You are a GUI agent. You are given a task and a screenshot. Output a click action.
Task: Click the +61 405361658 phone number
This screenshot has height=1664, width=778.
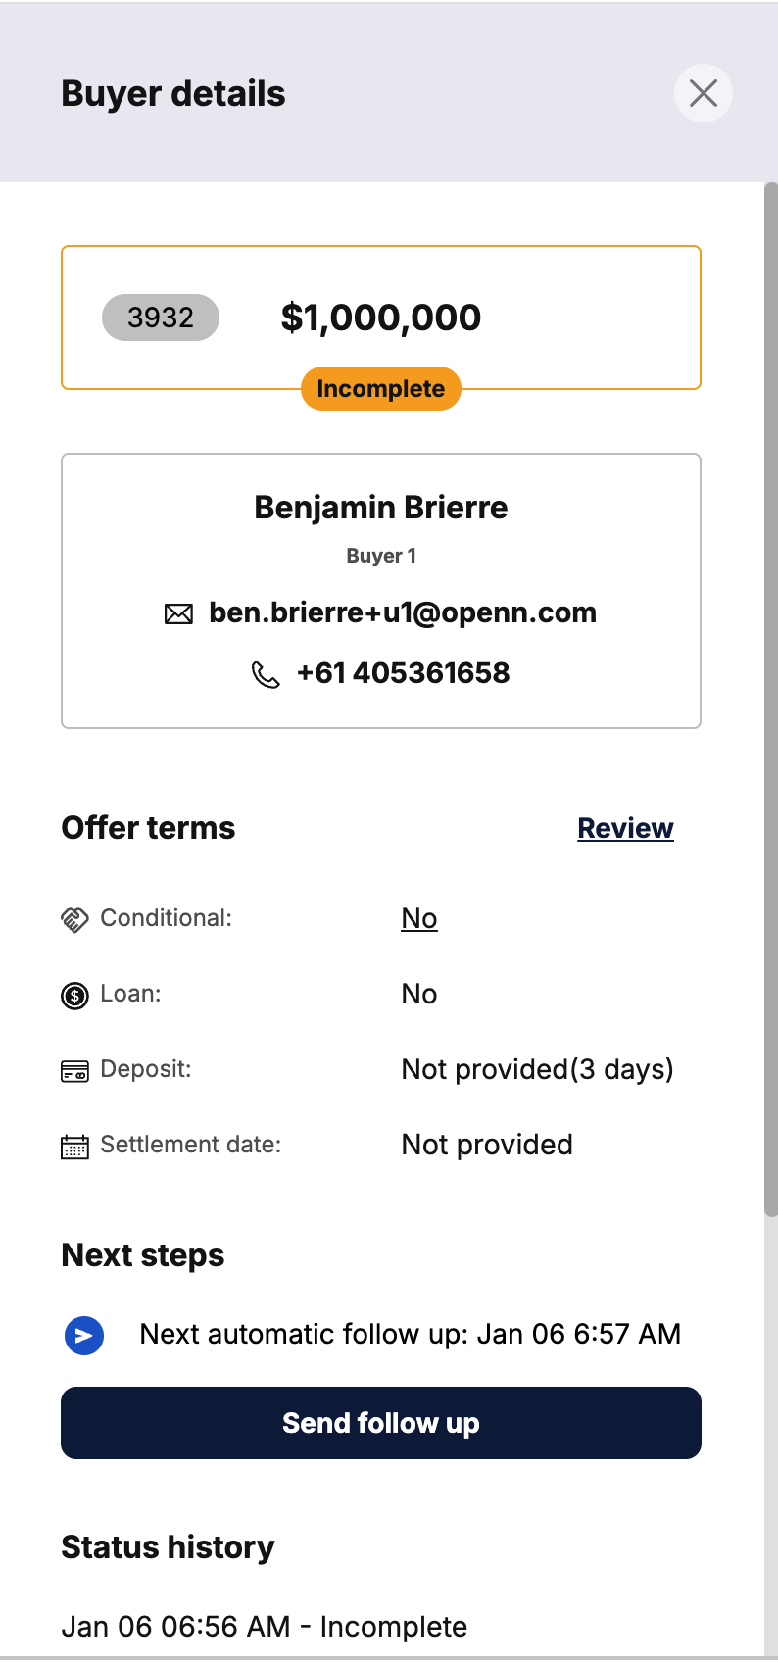[x=403, y=673]
